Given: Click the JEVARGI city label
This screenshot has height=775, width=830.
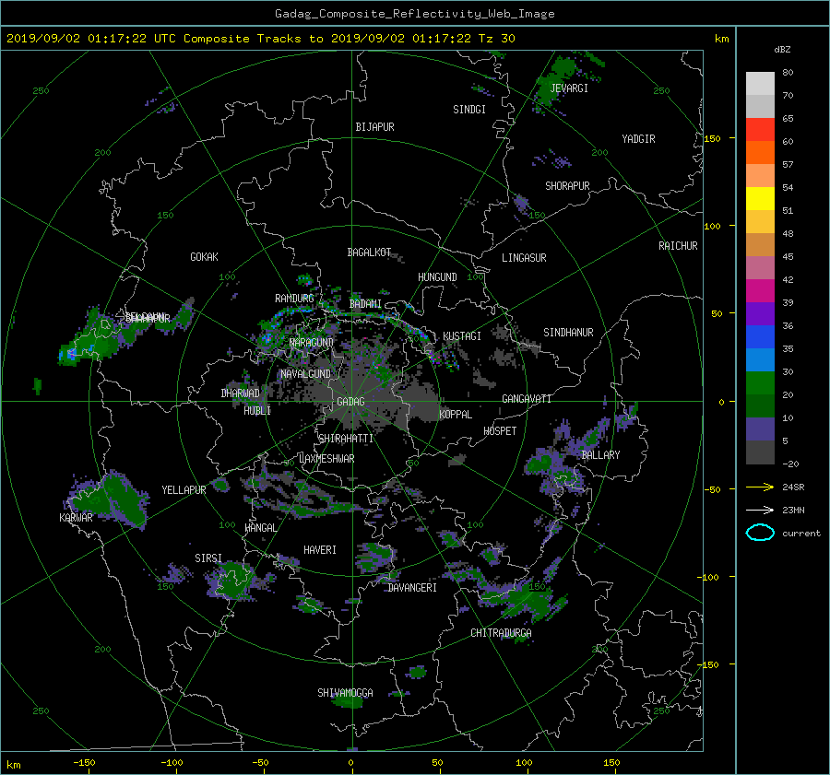Looking at the screenshot, I should coord(569,88).
